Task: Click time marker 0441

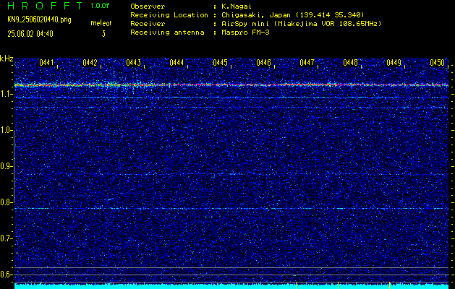Action: (46, 63)
